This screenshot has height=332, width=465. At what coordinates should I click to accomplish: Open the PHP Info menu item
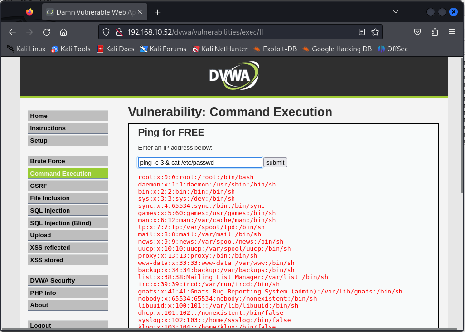coord(68,293)
